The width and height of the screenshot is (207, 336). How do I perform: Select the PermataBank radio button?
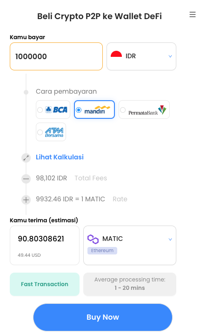[x=123, y=110]
